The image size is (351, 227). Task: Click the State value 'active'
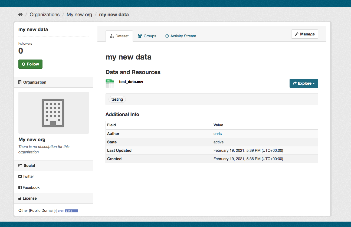[x=219, y=142]
